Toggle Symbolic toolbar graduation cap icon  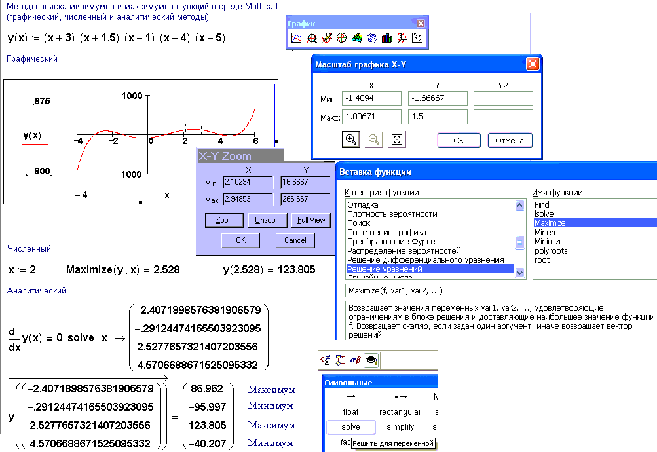(371, 360)
